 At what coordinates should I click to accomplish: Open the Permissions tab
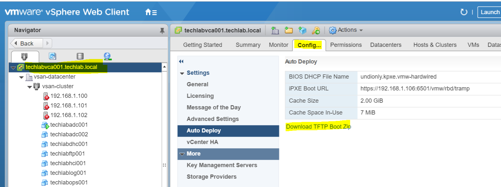346,45
